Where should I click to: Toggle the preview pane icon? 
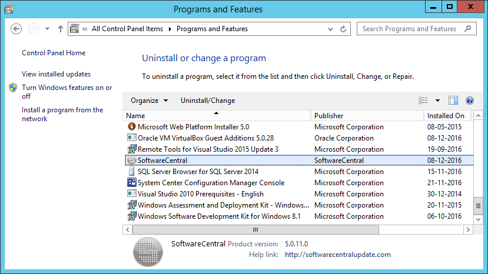pyautogui.click(x=453, y=101)
